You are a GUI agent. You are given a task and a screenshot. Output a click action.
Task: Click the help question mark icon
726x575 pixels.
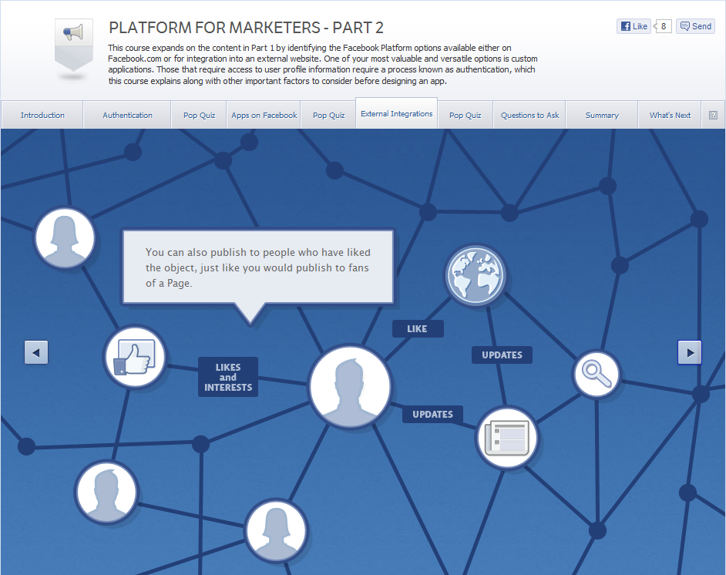[x=713, y=116]
